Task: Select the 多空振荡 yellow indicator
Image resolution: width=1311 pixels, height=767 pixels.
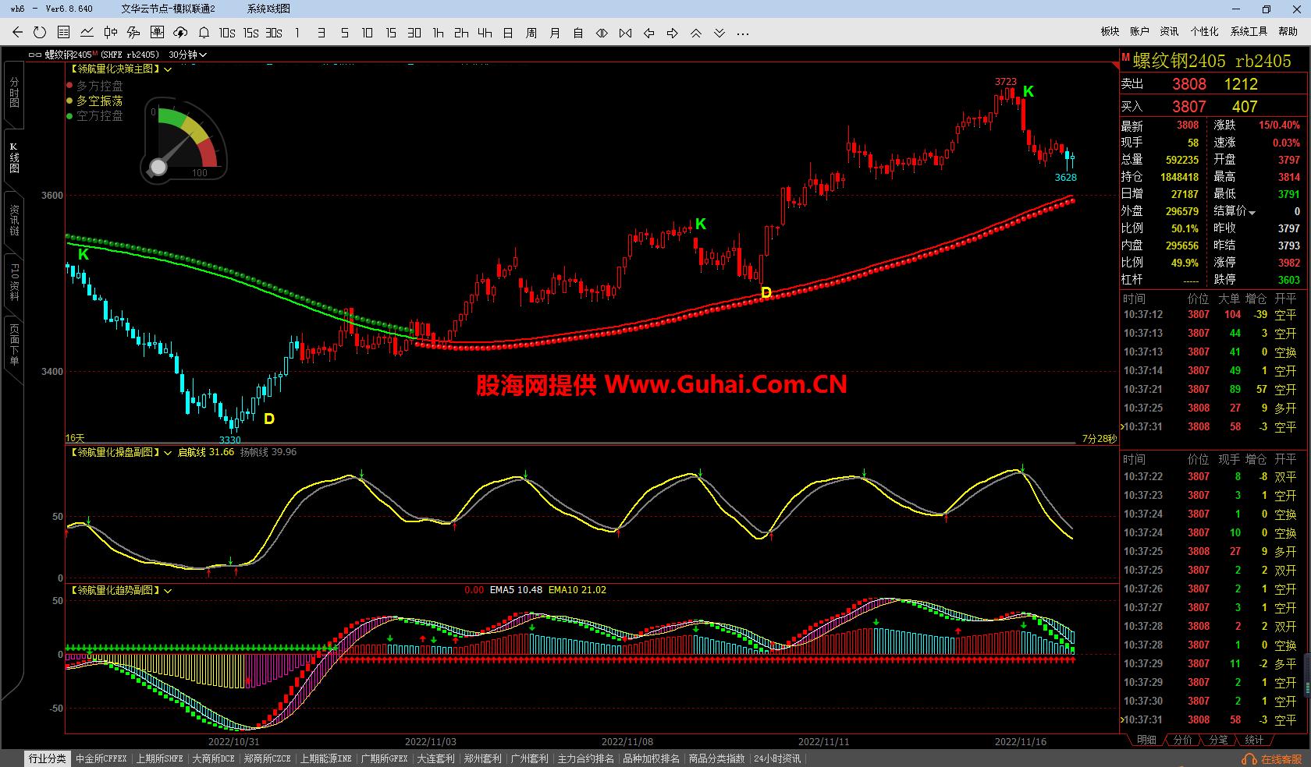Action: (x=99, y=101)
